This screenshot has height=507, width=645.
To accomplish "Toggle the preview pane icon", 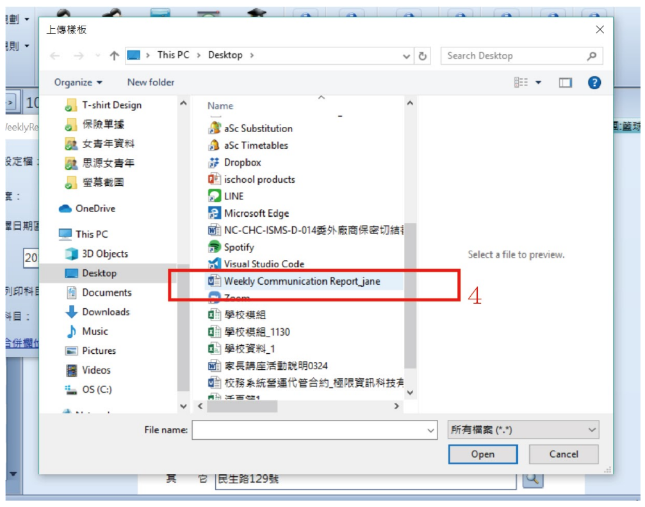I will coord(565,83).
